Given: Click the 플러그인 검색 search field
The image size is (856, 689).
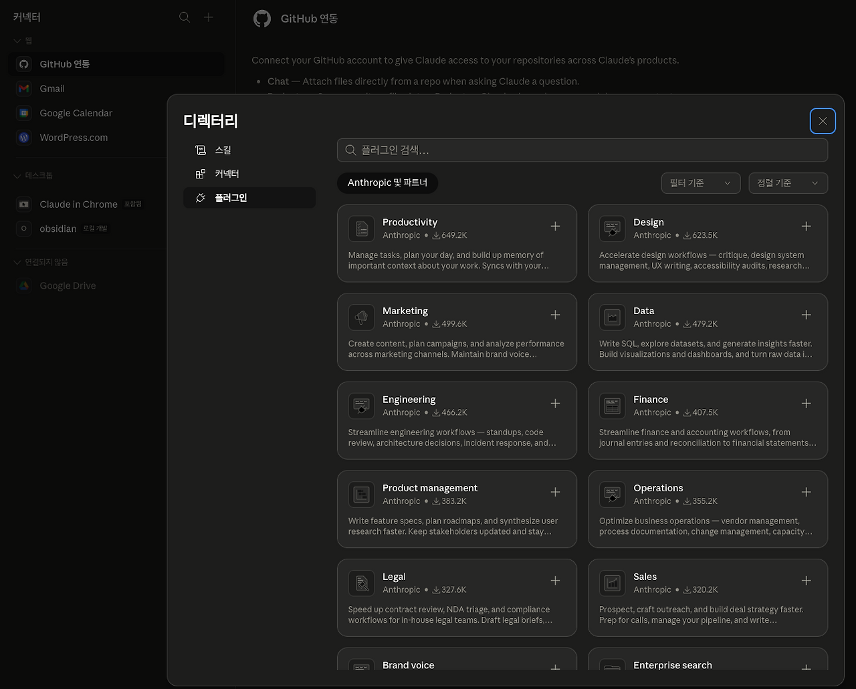Looking at the screenshot, I should (x=582, y=150).
